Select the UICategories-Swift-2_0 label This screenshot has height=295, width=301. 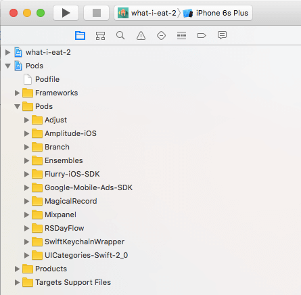tap(87, 255)
